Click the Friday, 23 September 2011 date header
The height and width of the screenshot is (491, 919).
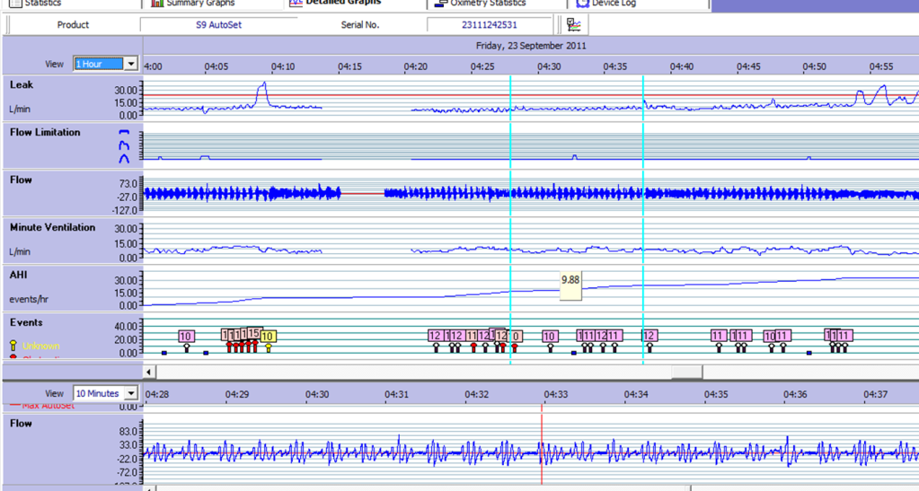pos(531,46)
